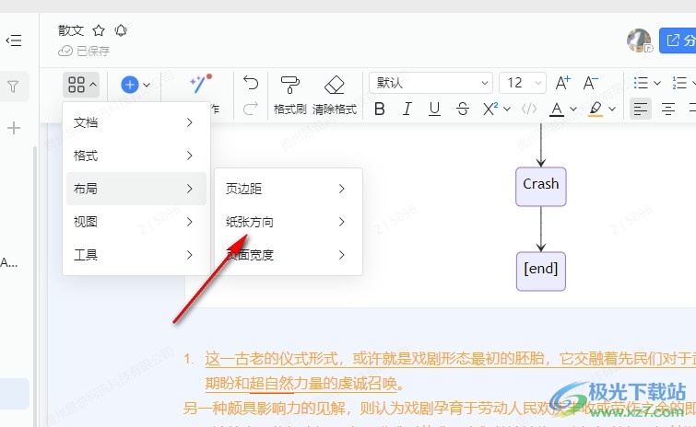Click 清除格式 eraser tool

[x=335, y=95]
